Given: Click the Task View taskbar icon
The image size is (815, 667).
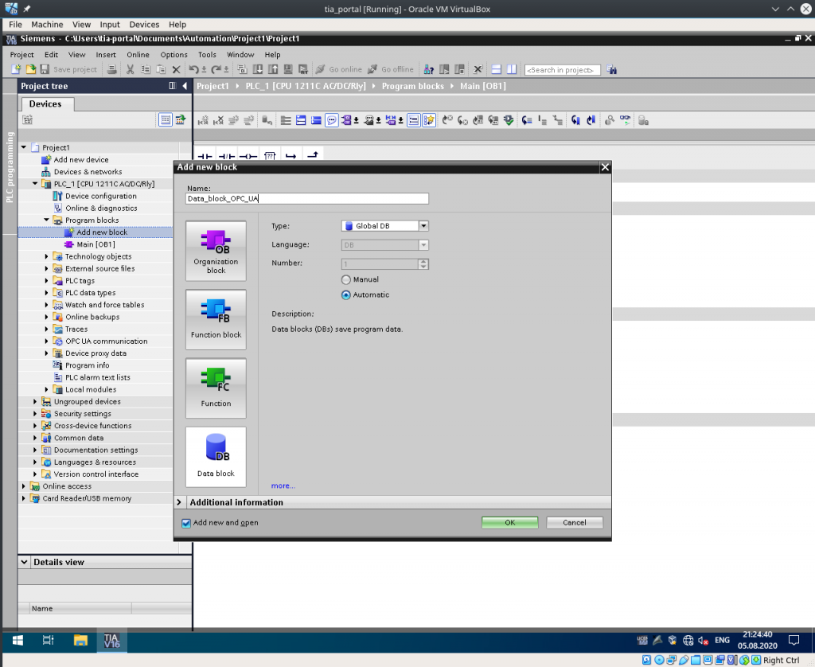Looking at the screenshot, I should 48,640.
